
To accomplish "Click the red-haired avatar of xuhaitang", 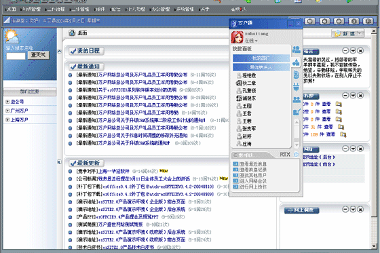I will pyautogui.click(x=237, y=37).
